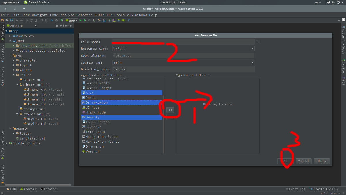346x195 pixels.
Task: Click the Save All disk icon
Action: click(7, 20)
